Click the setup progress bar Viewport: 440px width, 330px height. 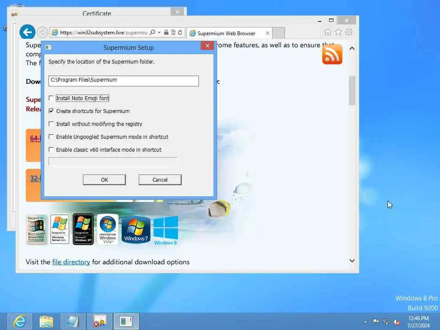click(113, 162)
